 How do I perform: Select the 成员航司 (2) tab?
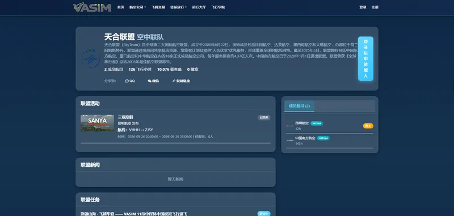pyautogui.click(x=300, y=106)
